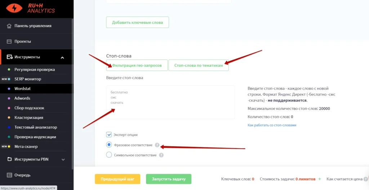This screenshot has width=369, height=190.
Task: Click the NEW badge beside Мета сканер
Action: coord(4,147)
